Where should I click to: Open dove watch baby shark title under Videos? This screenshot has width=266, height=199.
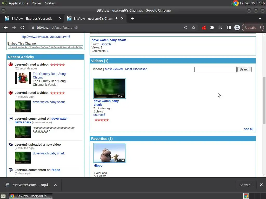[106, 103]
